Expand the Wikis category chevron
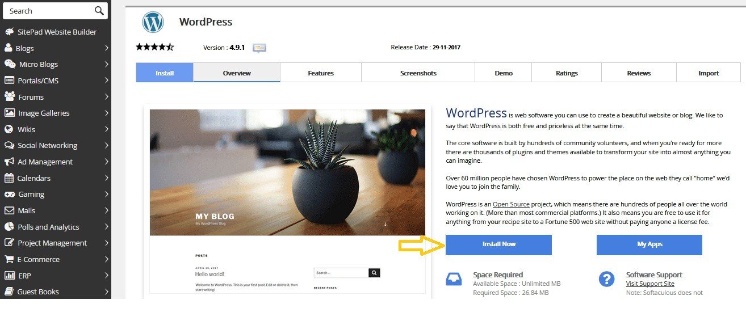746x321 pixels. (106, 129)
